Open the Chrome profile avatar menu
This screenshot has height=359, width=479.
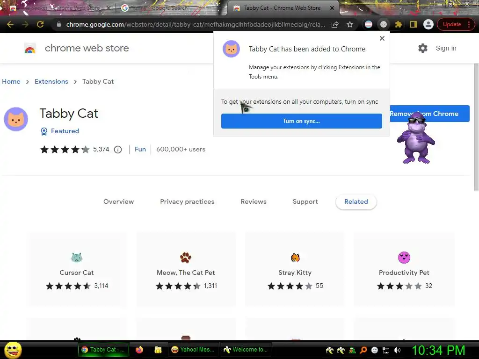[x=428, y=24]
